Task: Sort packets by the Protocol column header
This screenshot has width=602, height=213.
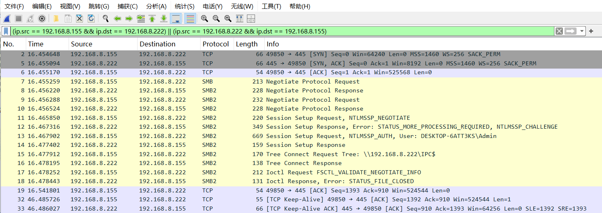Action: 215,44
